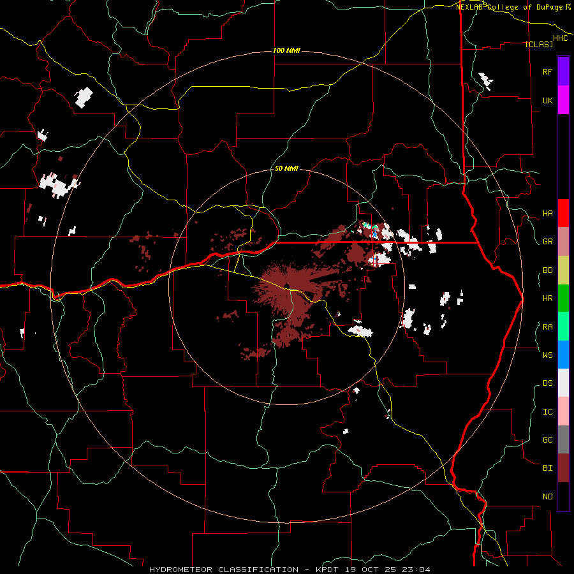Click the ND legend label
574x574 pixels.
(547, 497)
